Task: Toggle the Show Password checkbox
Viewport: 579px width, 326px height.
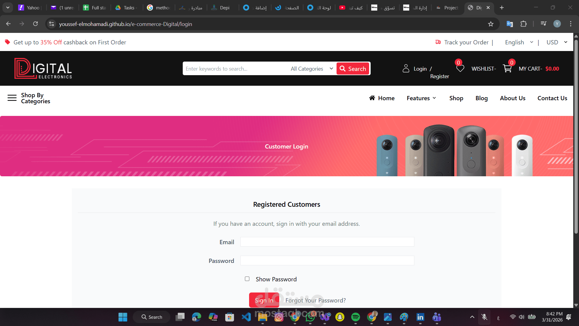Action: (247, 279)
